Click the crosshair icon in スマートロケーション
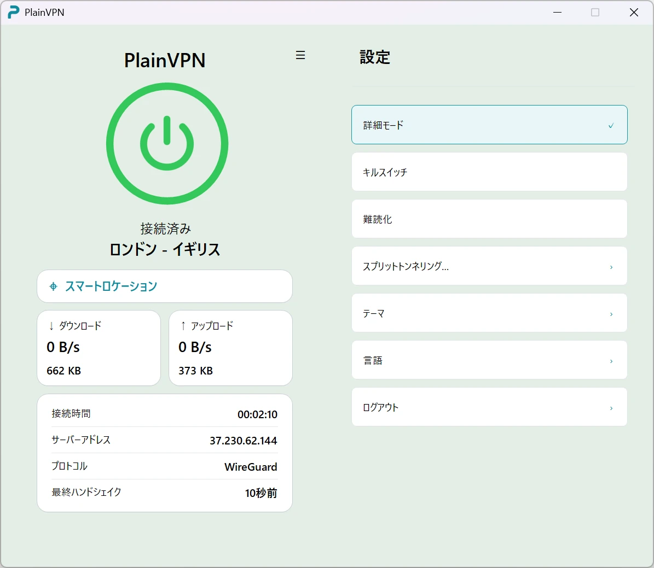The image size is (654, 568). 53,286
